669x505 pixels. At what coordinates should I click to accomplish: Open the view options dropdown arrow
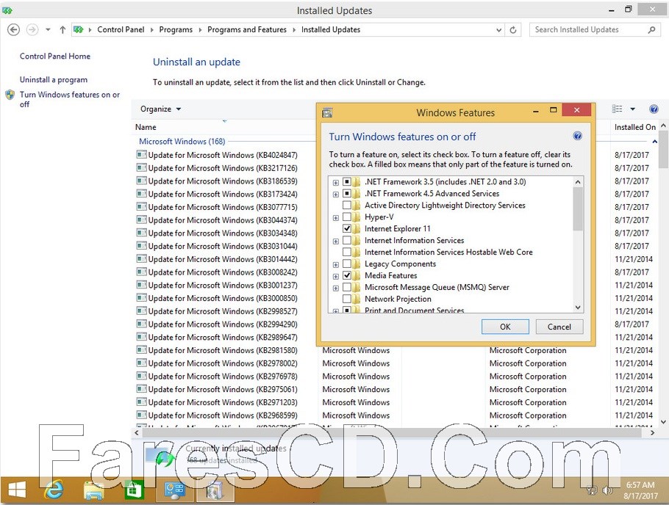pos(633,109)
